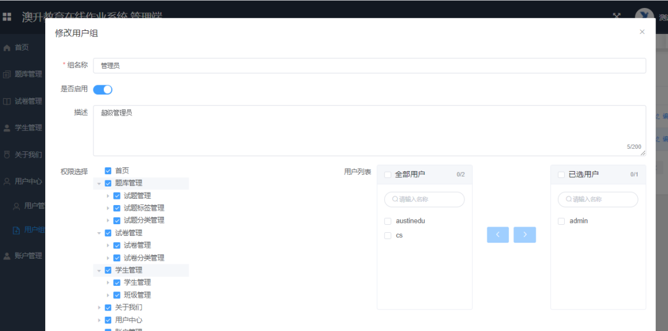
Task: Check the cs user checkbox
Action: click(388, 235)
